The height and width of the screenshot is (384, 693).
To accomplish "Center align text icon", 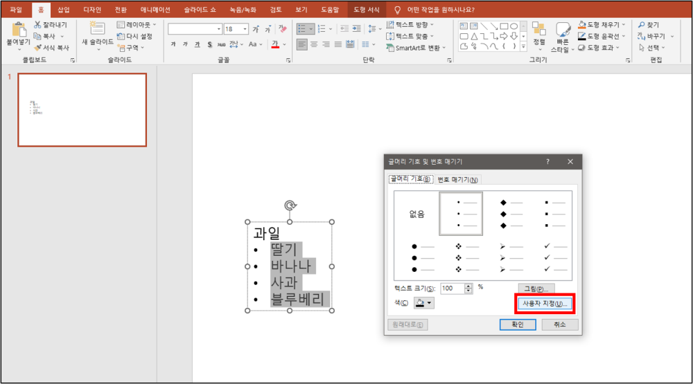I will pos(314,44).
